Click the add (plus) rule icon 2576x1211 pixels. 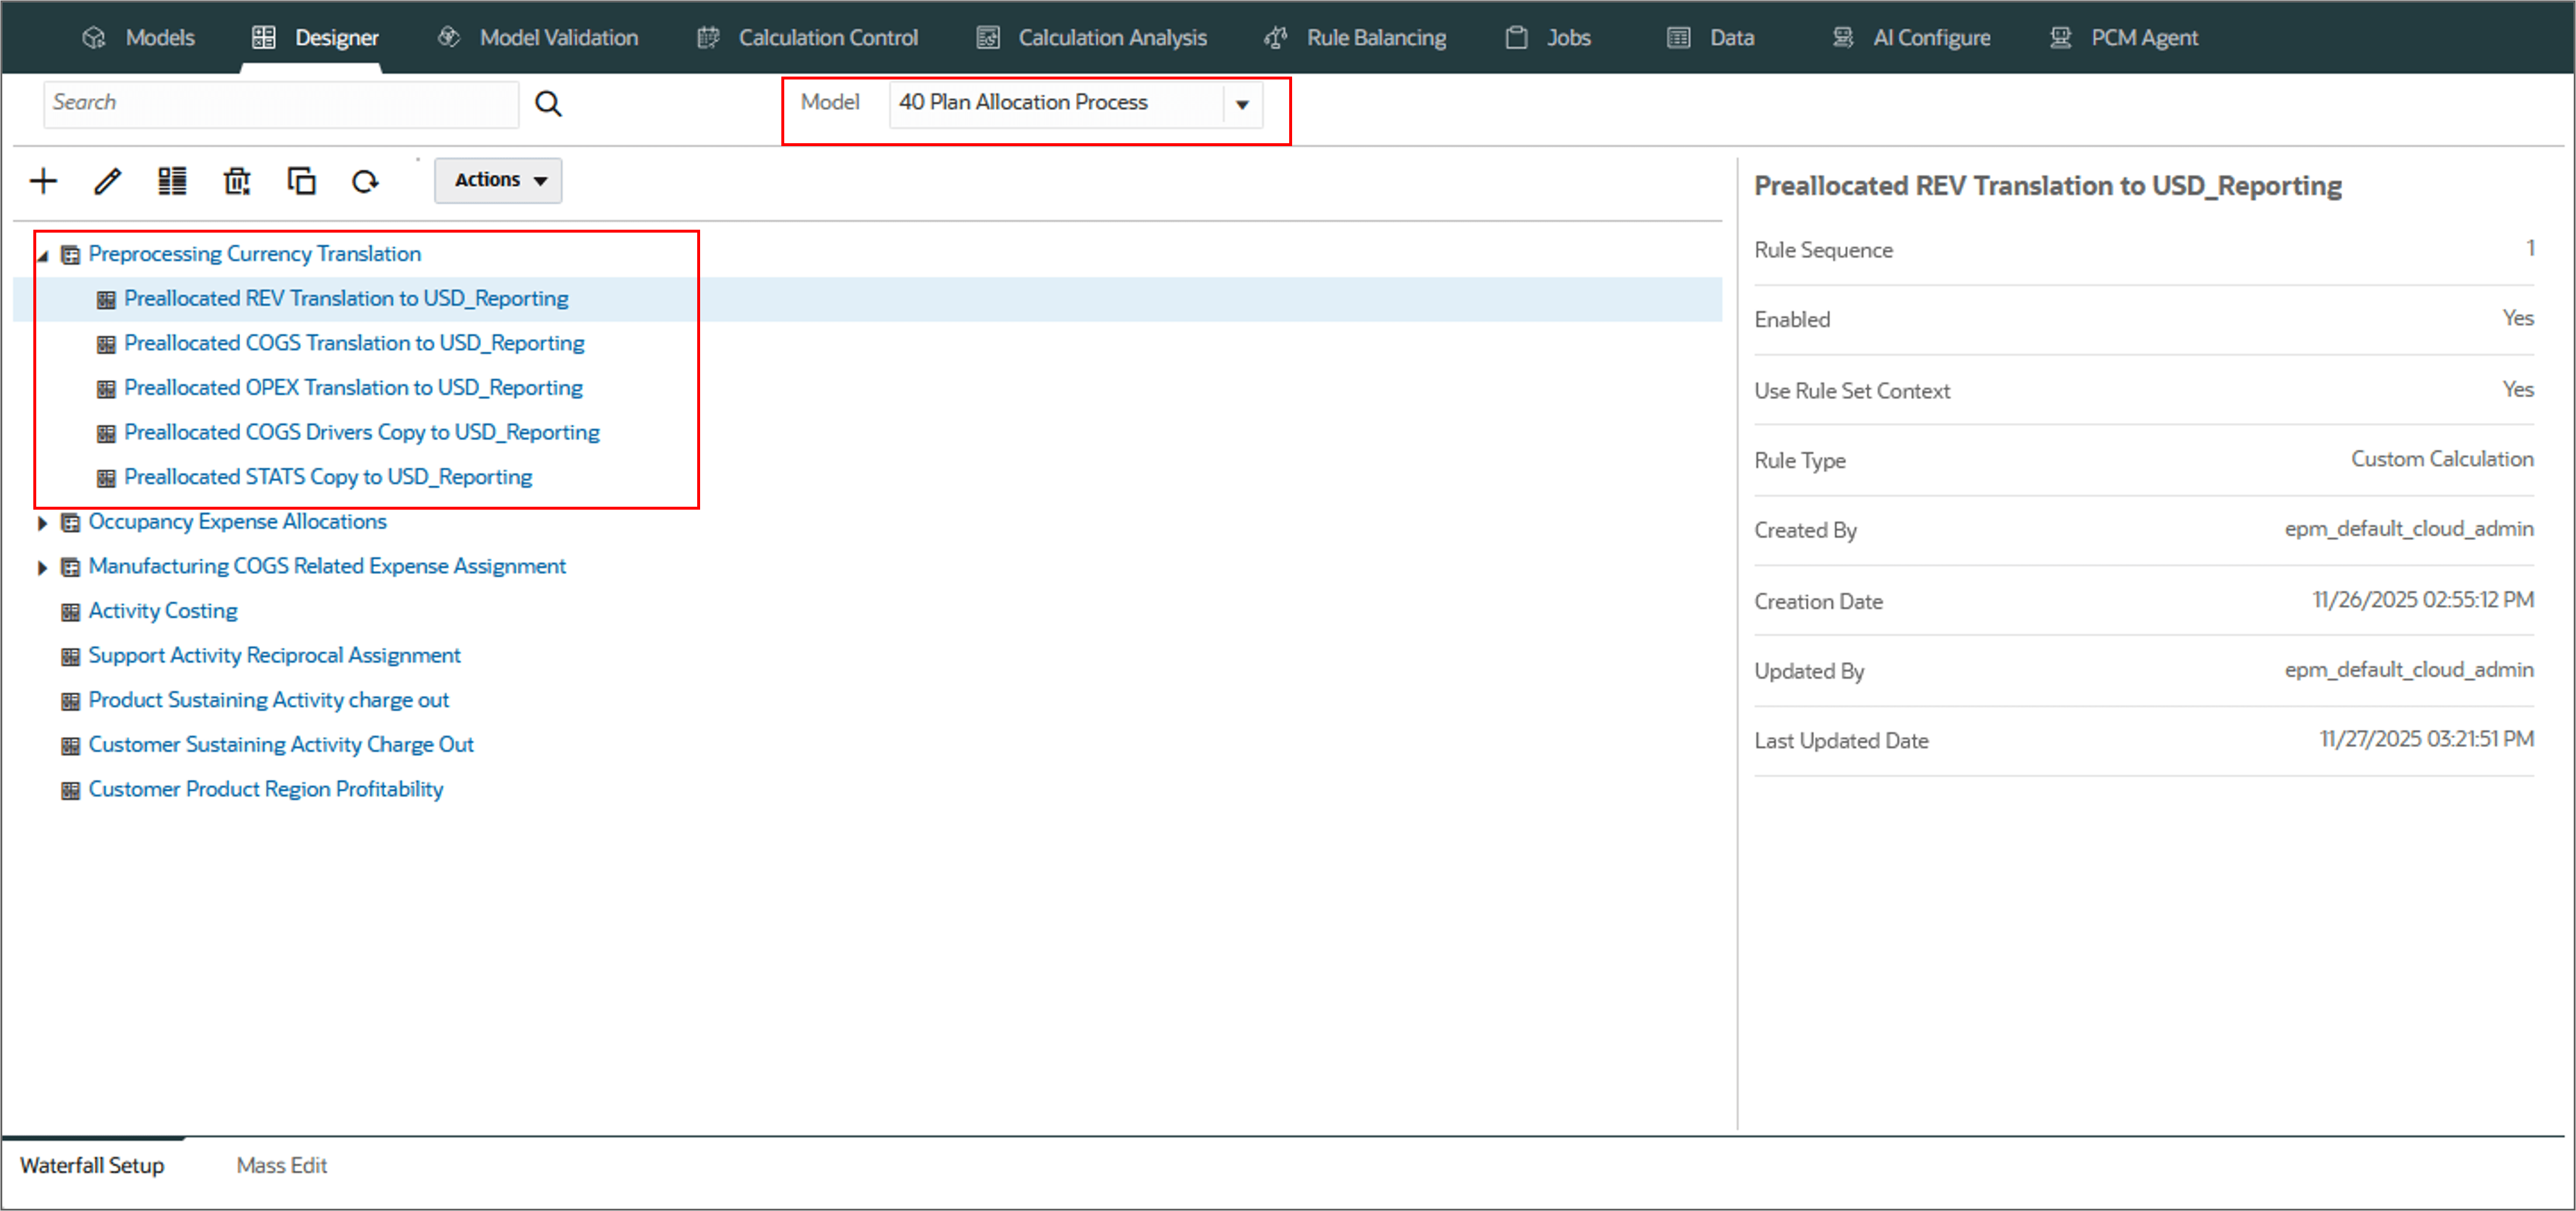[44, 181]
